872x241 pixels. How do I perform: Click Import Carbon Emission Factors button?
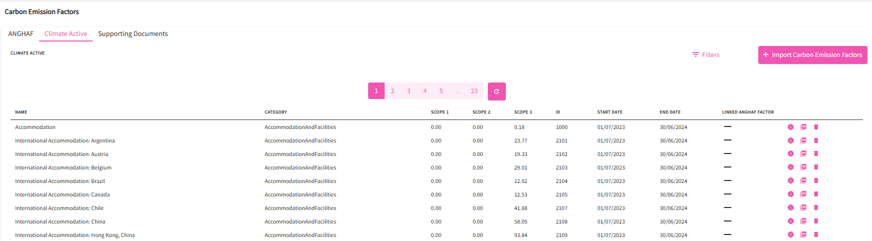point(812,55)
